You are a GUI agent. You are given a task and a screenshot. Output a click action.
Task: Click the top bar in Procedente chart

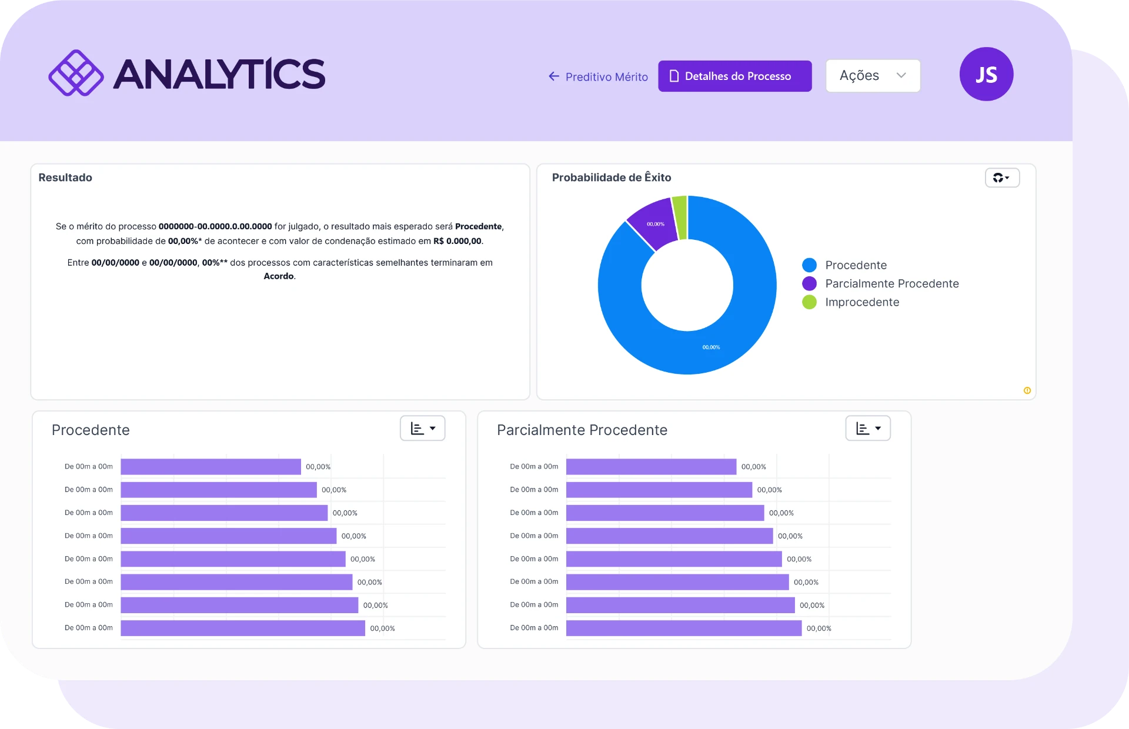pos(211,467)
